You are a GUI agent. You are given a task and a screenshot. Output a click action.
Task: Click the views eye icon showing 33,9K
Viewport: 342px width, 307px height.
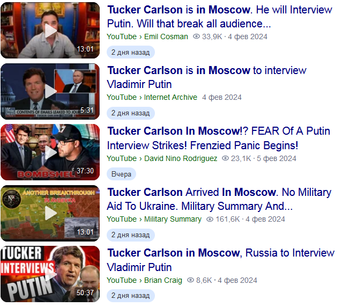click(196, 36)
